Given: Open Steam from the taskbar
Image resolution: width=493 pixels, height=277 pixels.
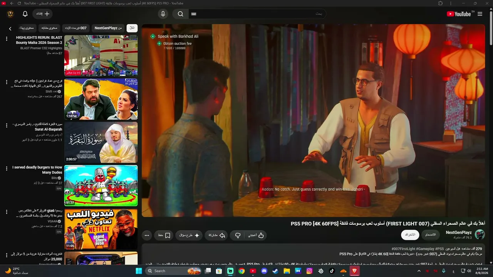Looking at the screenshot, I should click(x=275, y=271).
